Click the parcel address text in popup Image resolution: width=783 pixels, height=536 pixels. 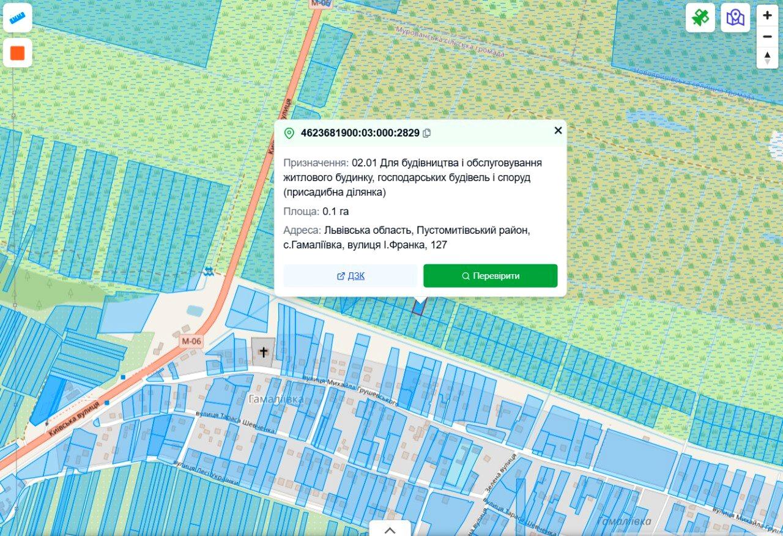[x=406, y=237]
